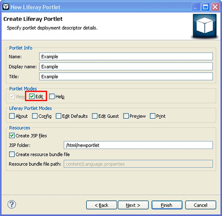The width and height of the screenshot is (222, 216).
Task: Click the Liferay logo in the title bar
Action: (6, 7)
